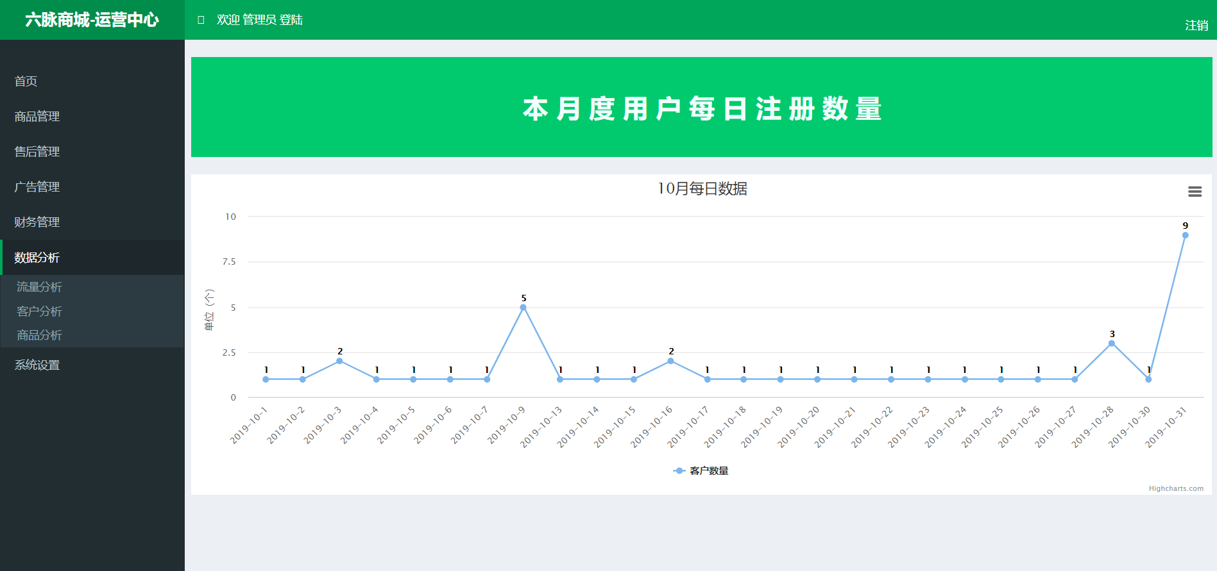Select the 客户分析 submenu item
The height and width of the screenshot is (571, 1217).
[x=40, y=311]
